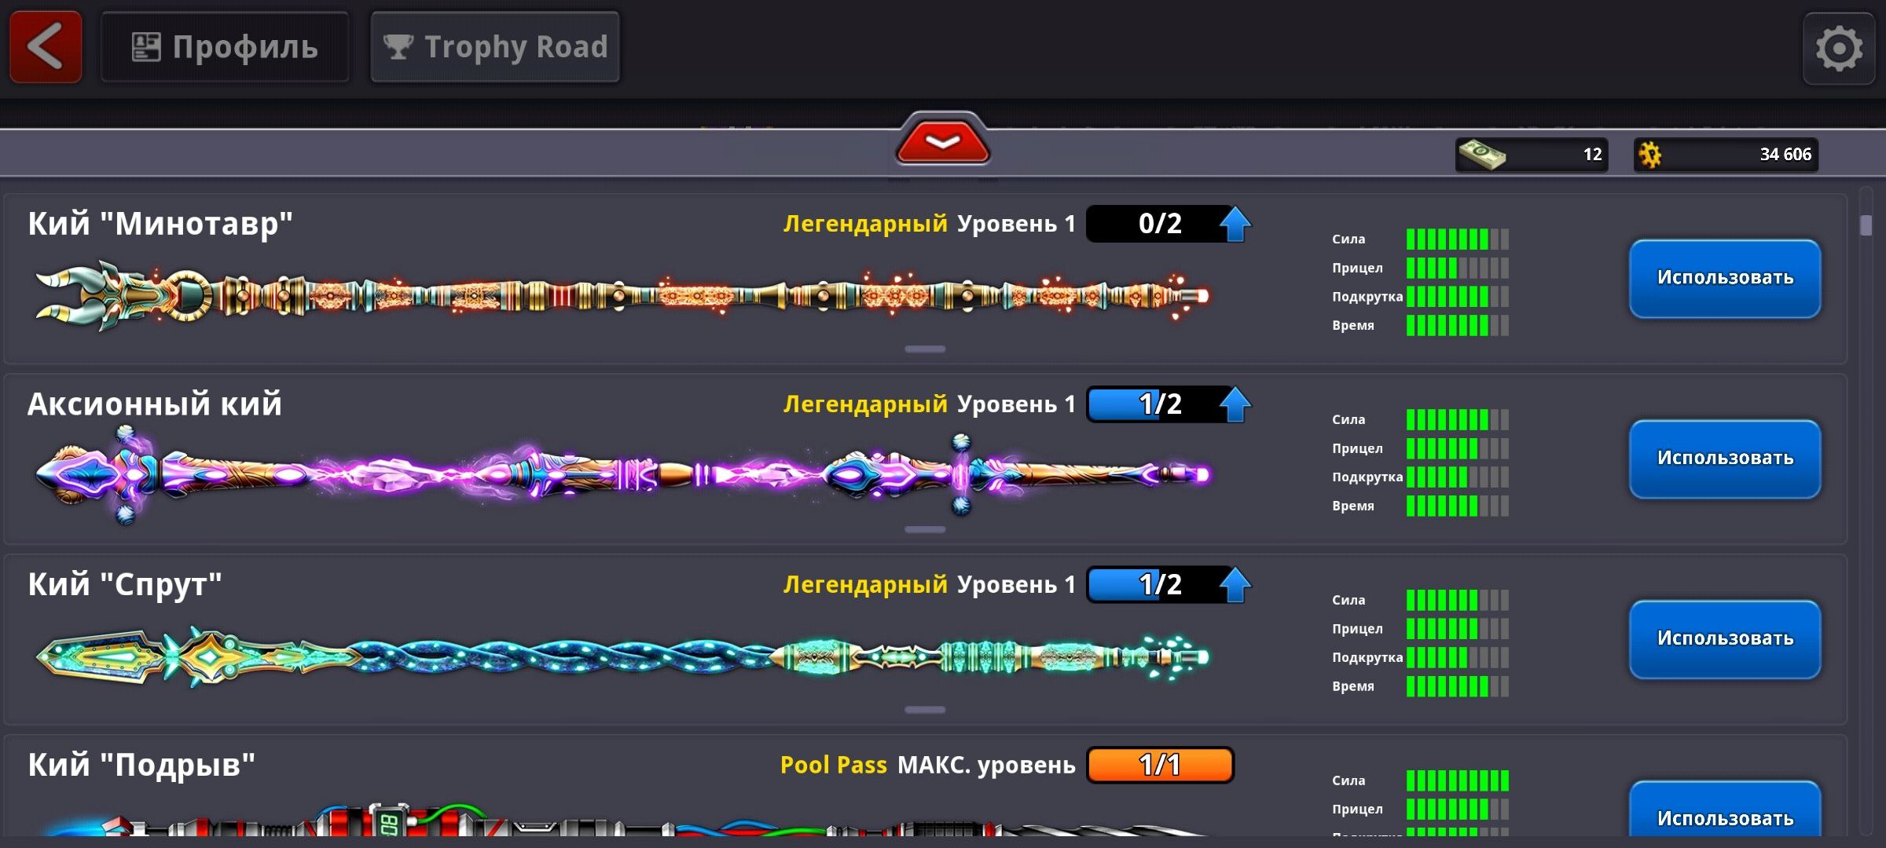Image resolution: width=1886 pixels, height=848 pixels.
Task: Click Сила stat bar of Подрыв
Action: point(1457,780)
